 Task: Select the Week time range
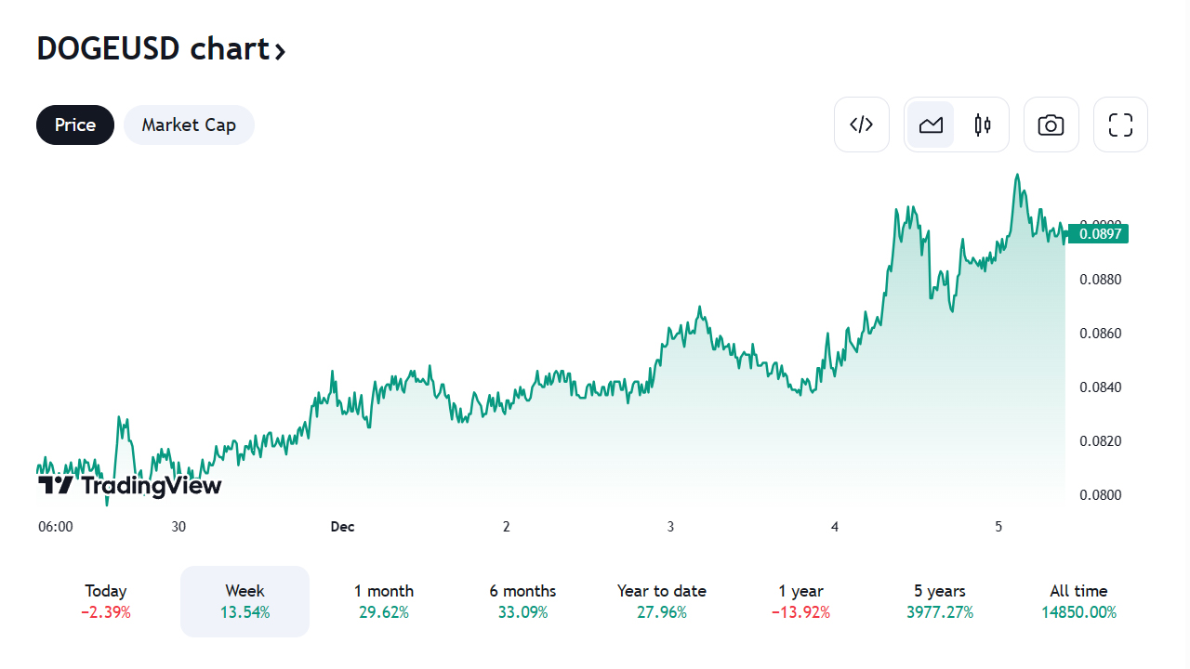tap(245, 601)
